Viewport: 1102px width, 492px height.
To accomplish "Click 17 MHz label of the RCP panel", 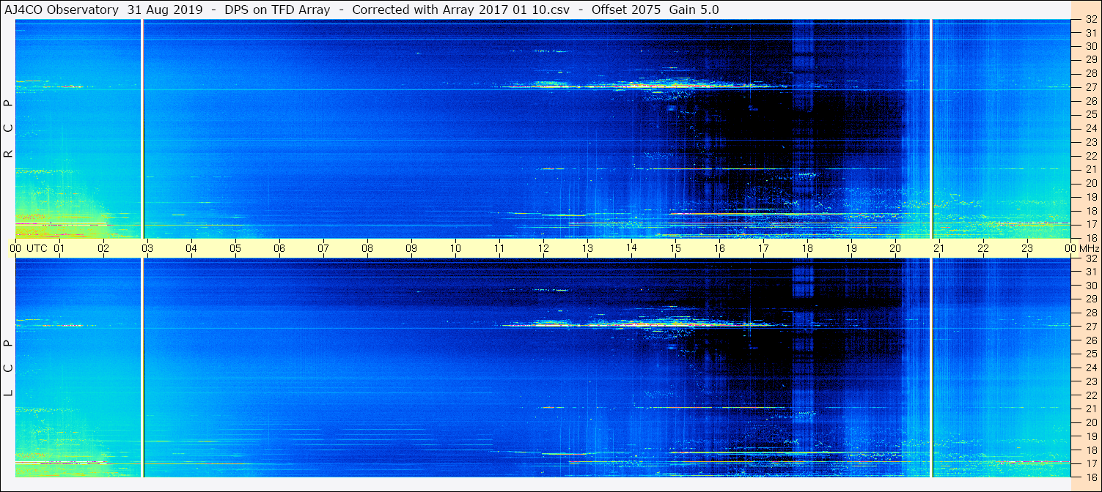I will (1091, 224).
